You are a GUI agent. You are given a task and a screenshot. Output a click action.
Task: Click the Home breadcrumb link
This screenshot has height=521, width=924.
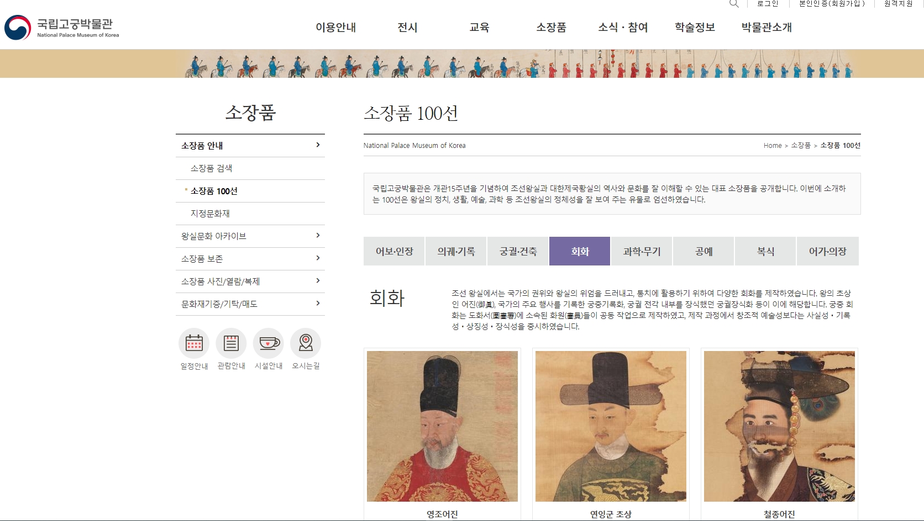tap(773, 146)
